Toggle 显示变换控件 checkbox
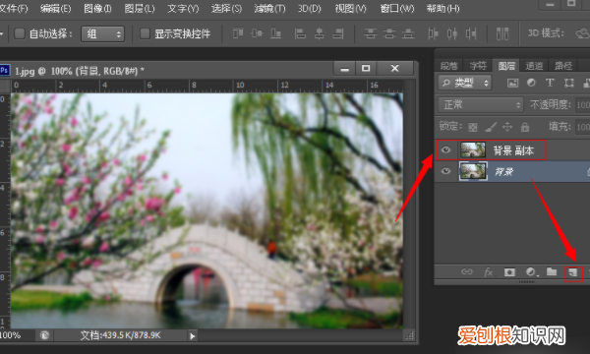590x354 pixels. point(145,33)
